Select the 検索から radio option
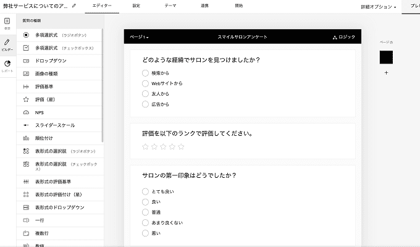 click(146, 73)
